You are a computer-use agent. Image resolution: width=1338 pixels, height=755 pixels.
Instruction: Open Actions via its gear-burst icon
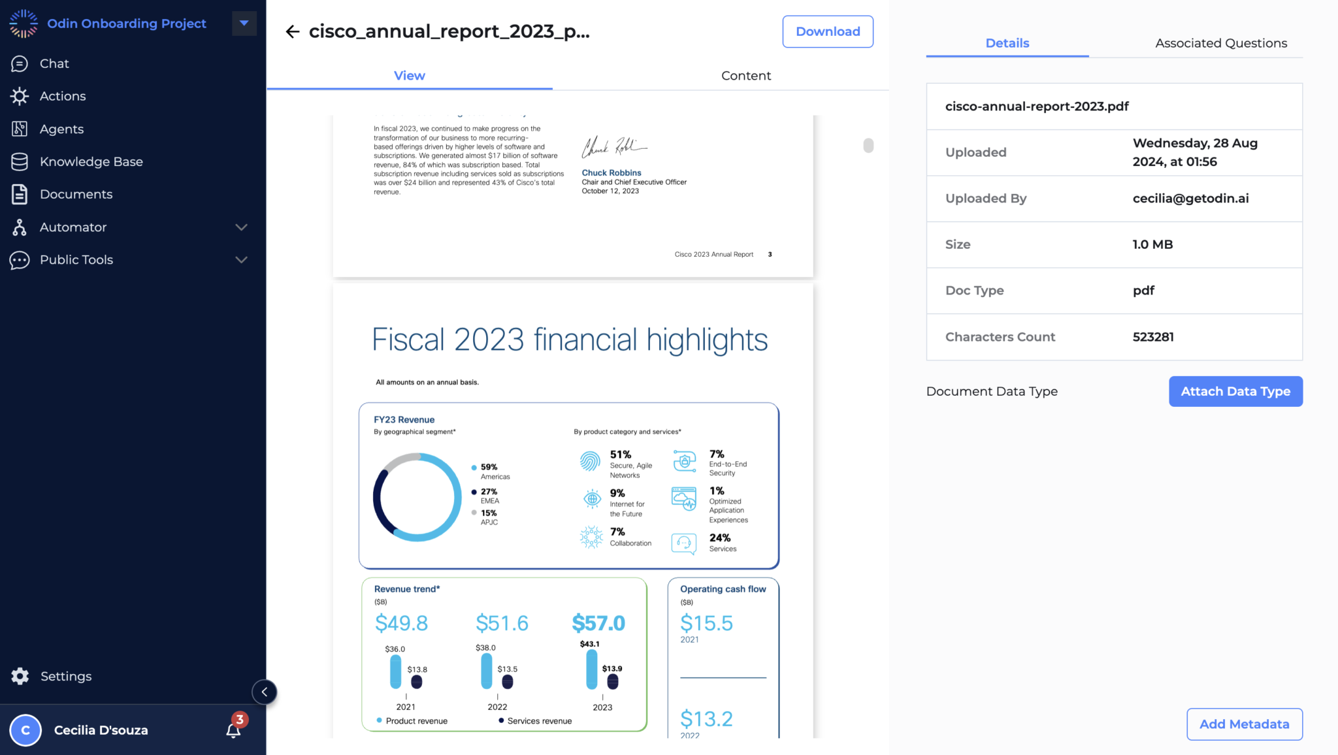[x=20, y=96]
